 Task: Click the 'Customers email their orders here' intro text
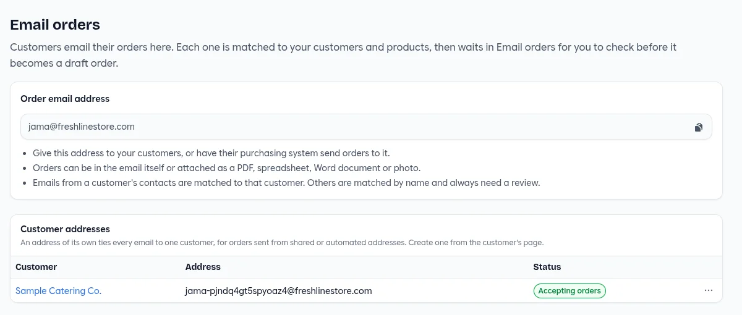tap(343, 55)
